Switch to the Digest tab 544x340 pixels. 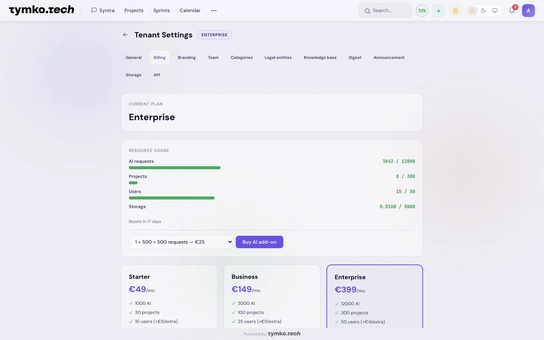(x=355, y=57)
